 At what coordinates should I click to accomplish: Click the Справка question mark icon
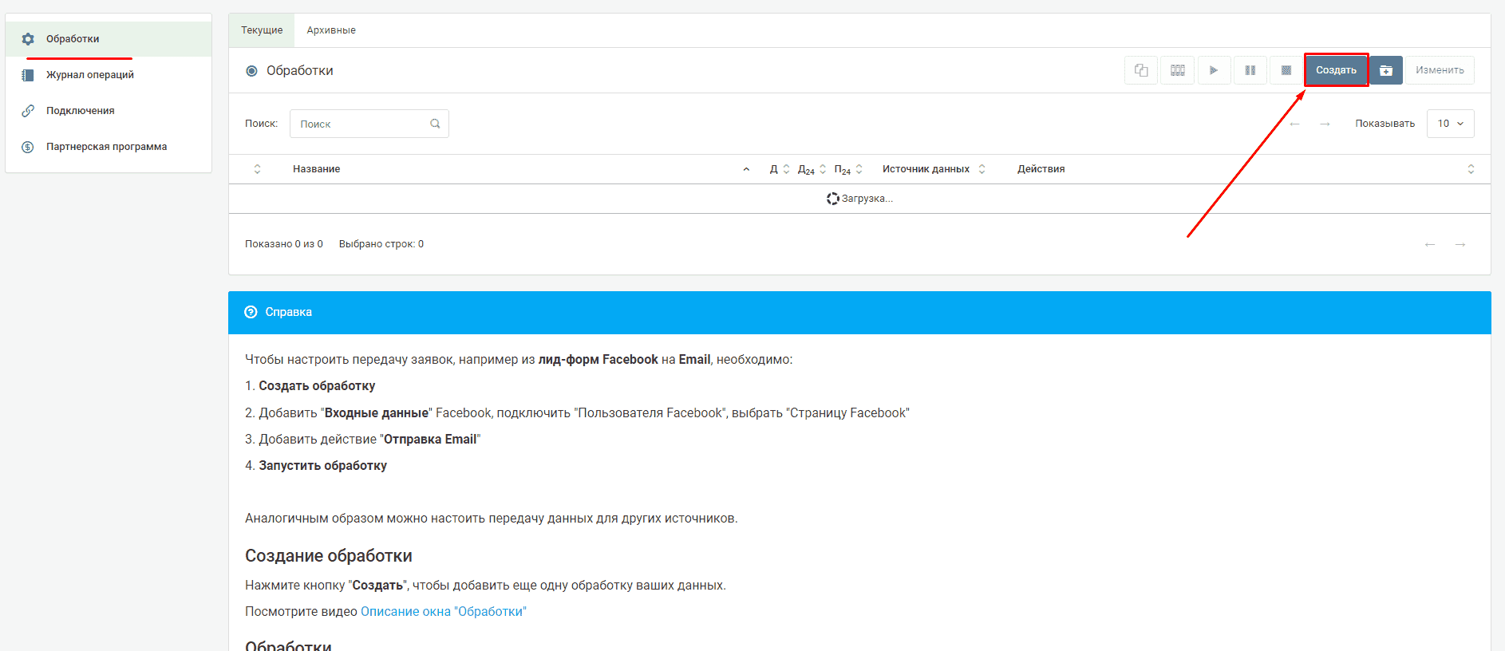pos(251,312)
